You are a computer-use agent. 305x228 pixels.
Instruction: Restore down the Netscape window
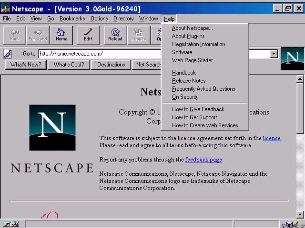(288, 9)
